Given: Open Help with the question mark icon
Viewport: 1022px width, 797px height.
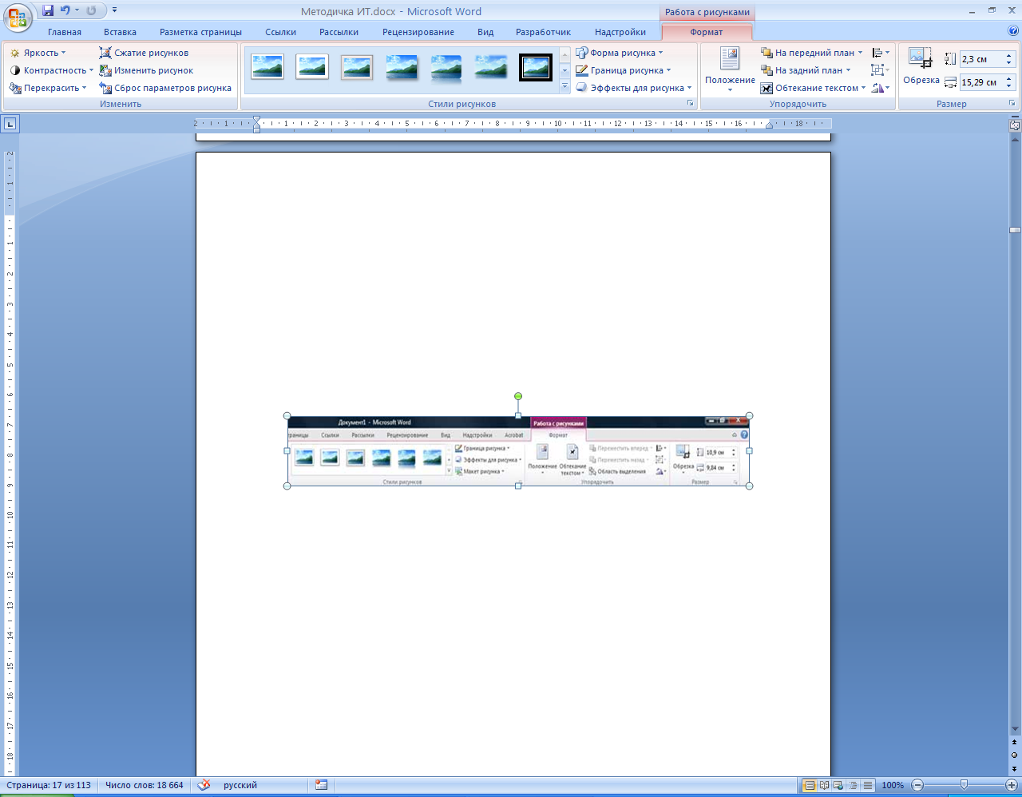Looking at the screenshot, I should [x=1013, y=31].
